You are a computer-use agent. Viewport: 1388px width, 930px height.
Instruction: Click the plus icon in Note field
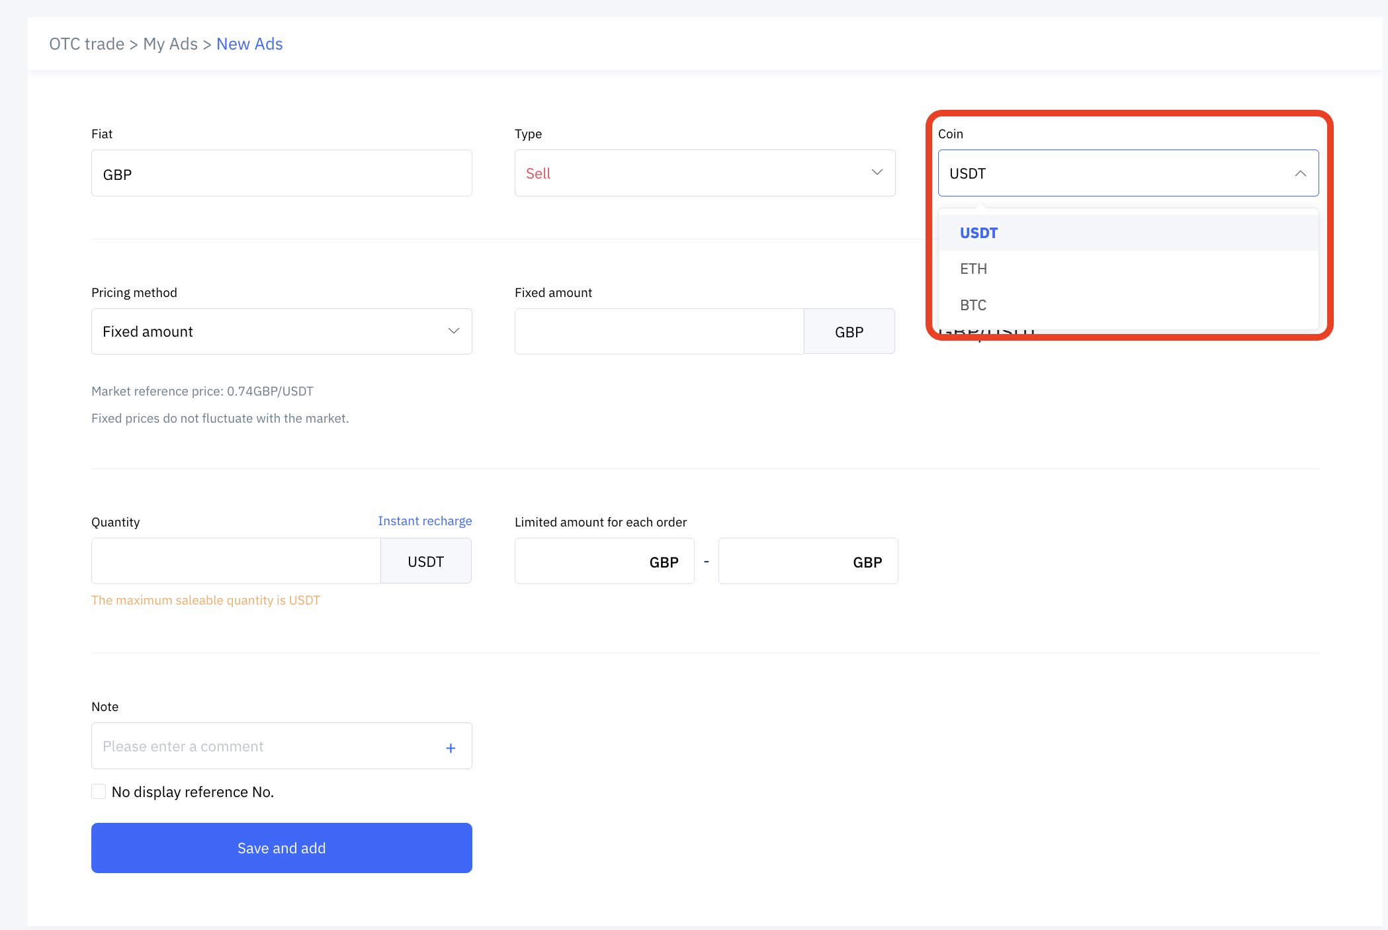(451, 747)
